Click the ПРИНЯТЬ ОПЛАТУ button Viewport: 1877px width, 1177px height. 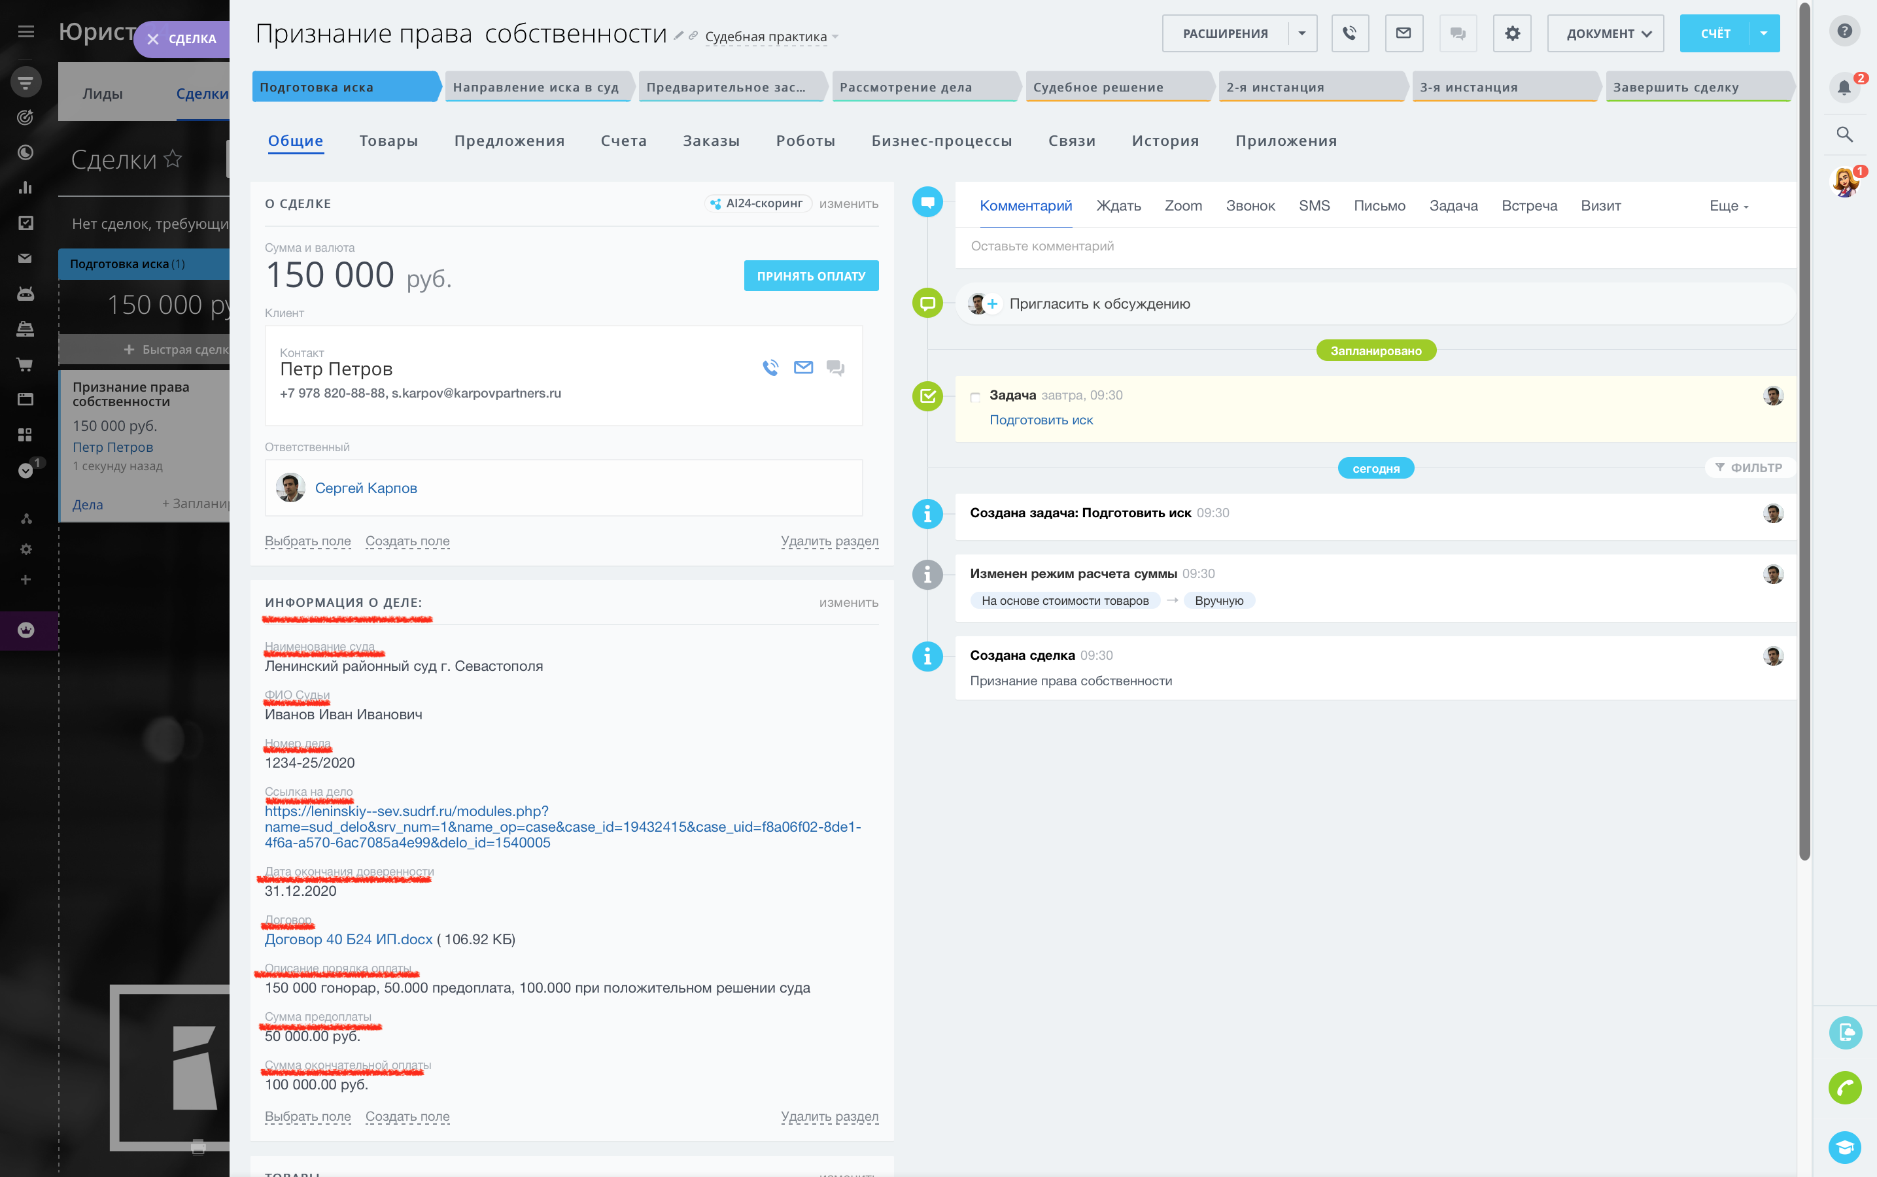810,275
